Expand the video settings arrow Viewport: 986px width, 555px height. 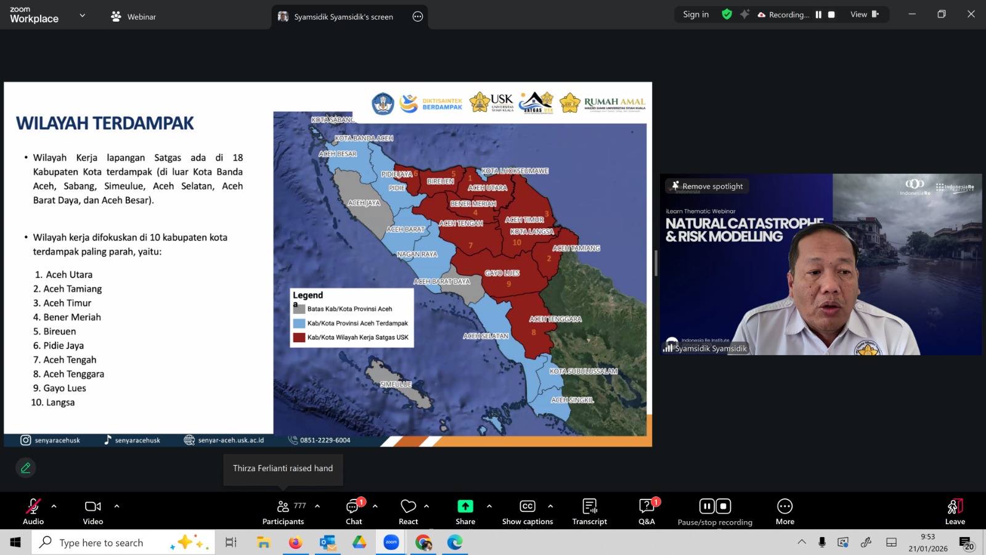[x=116, y=506]
